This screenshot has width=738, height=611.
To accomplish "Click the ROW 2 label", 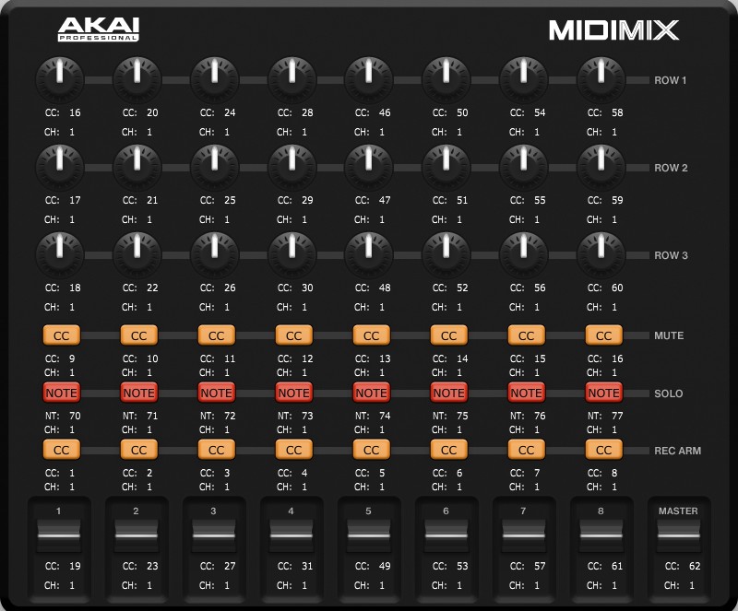I will click(671, 168).
